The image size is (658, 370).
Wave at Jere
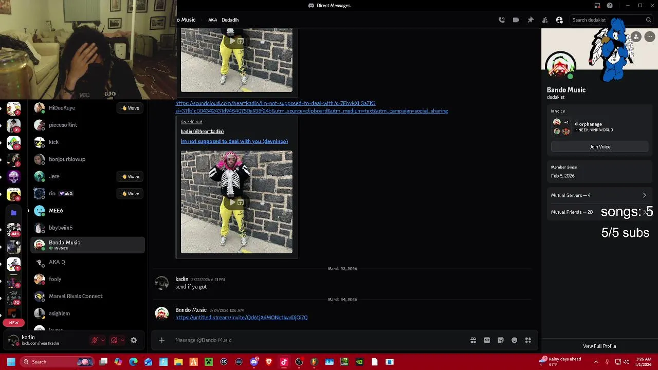tap(131, 177)
